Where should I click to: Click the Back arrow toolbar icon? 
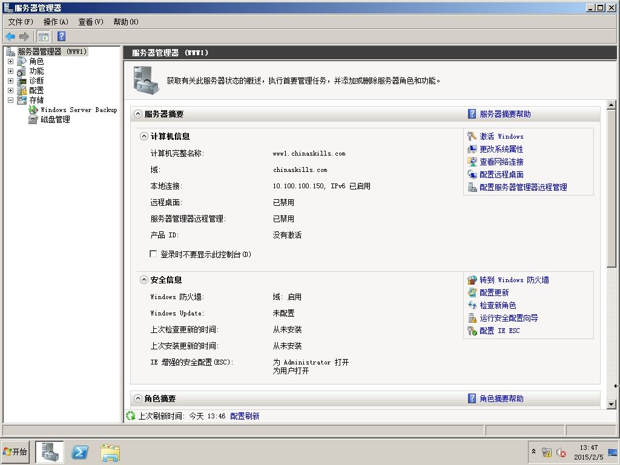tap(10, 37)
